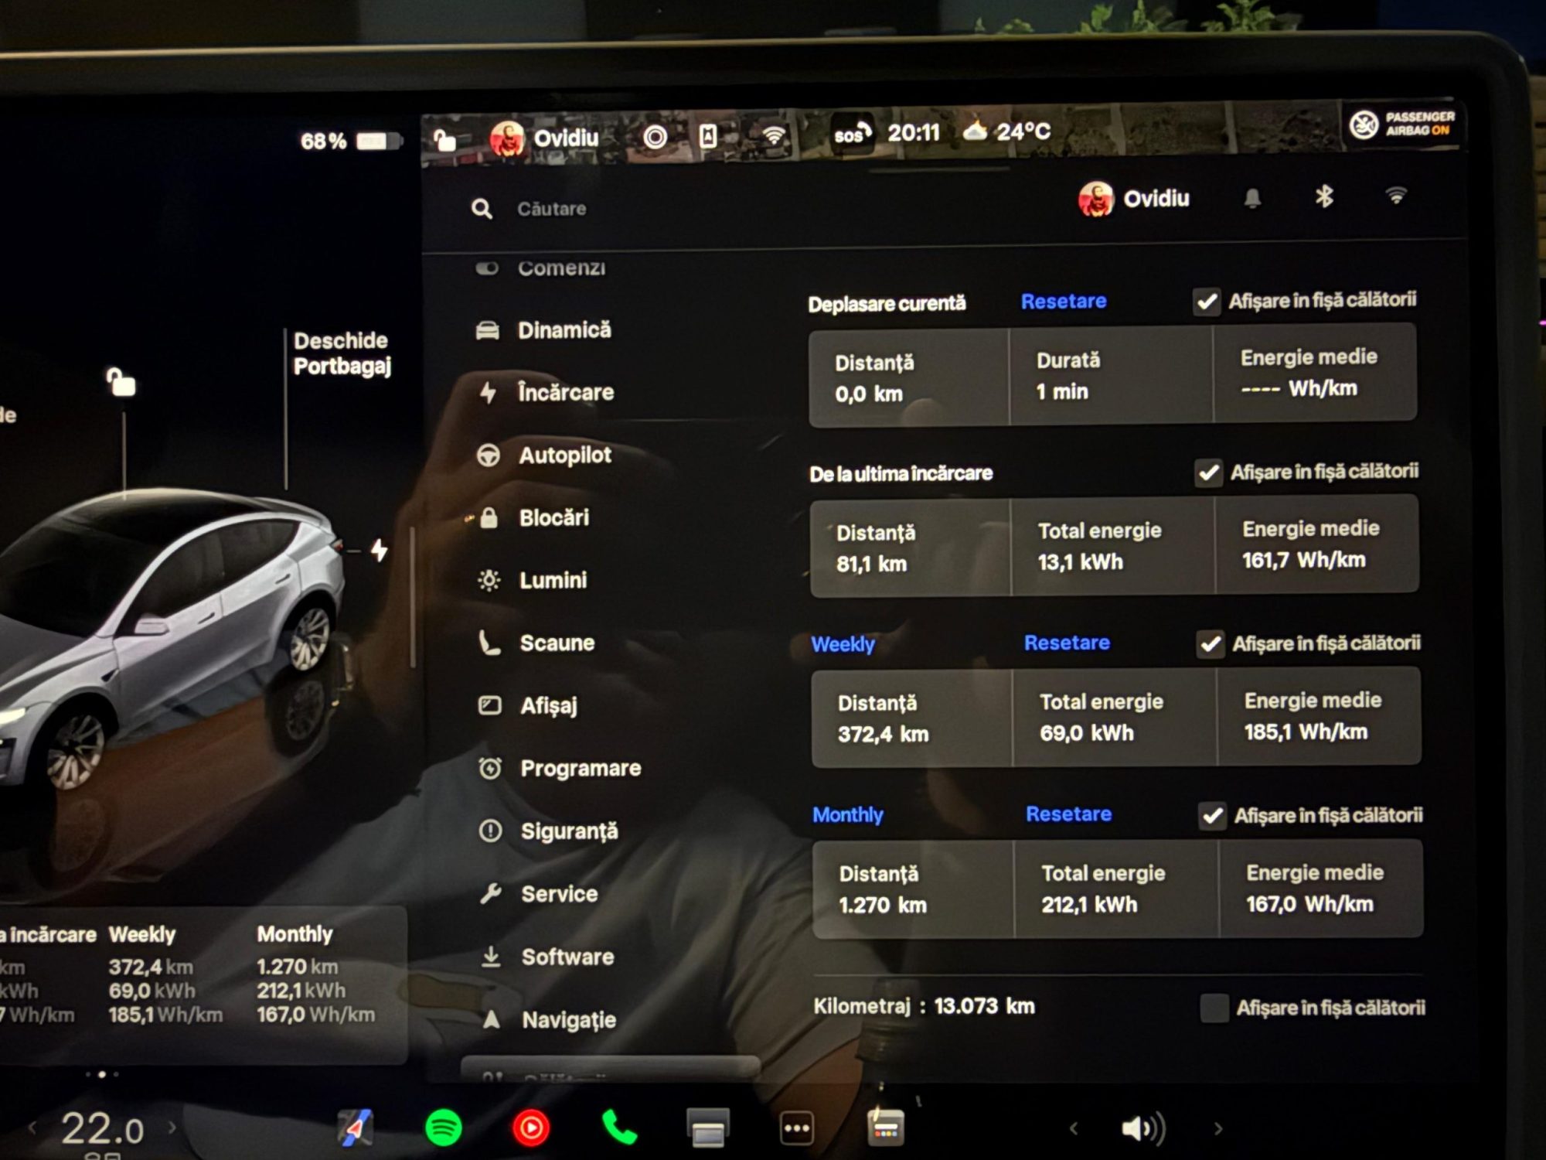Click the search magnifier icon

(482, 209)
